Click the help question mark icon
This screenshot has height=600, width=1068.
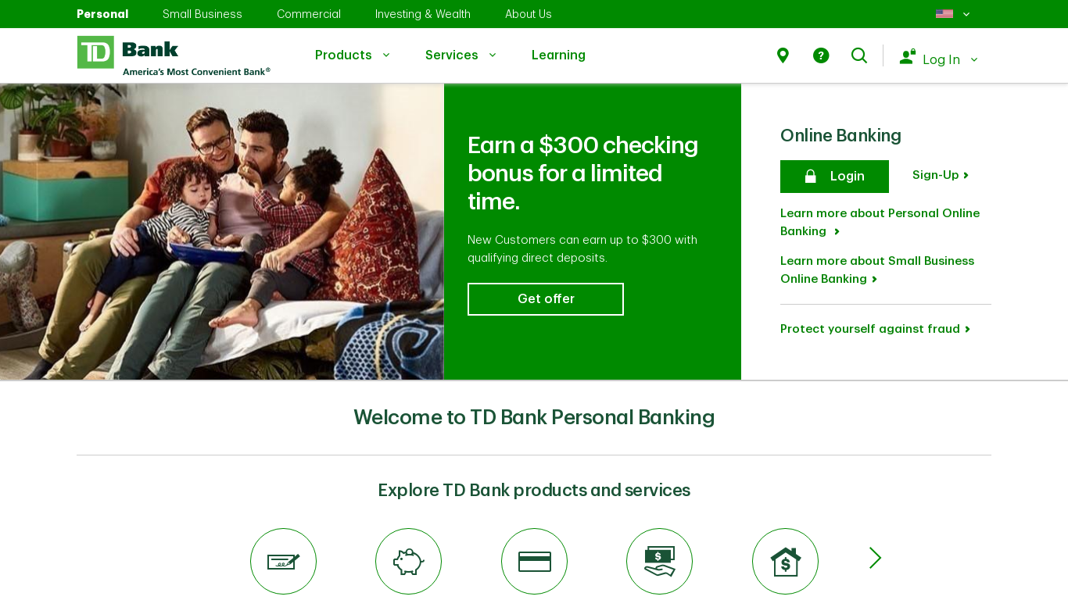(821, 55)
